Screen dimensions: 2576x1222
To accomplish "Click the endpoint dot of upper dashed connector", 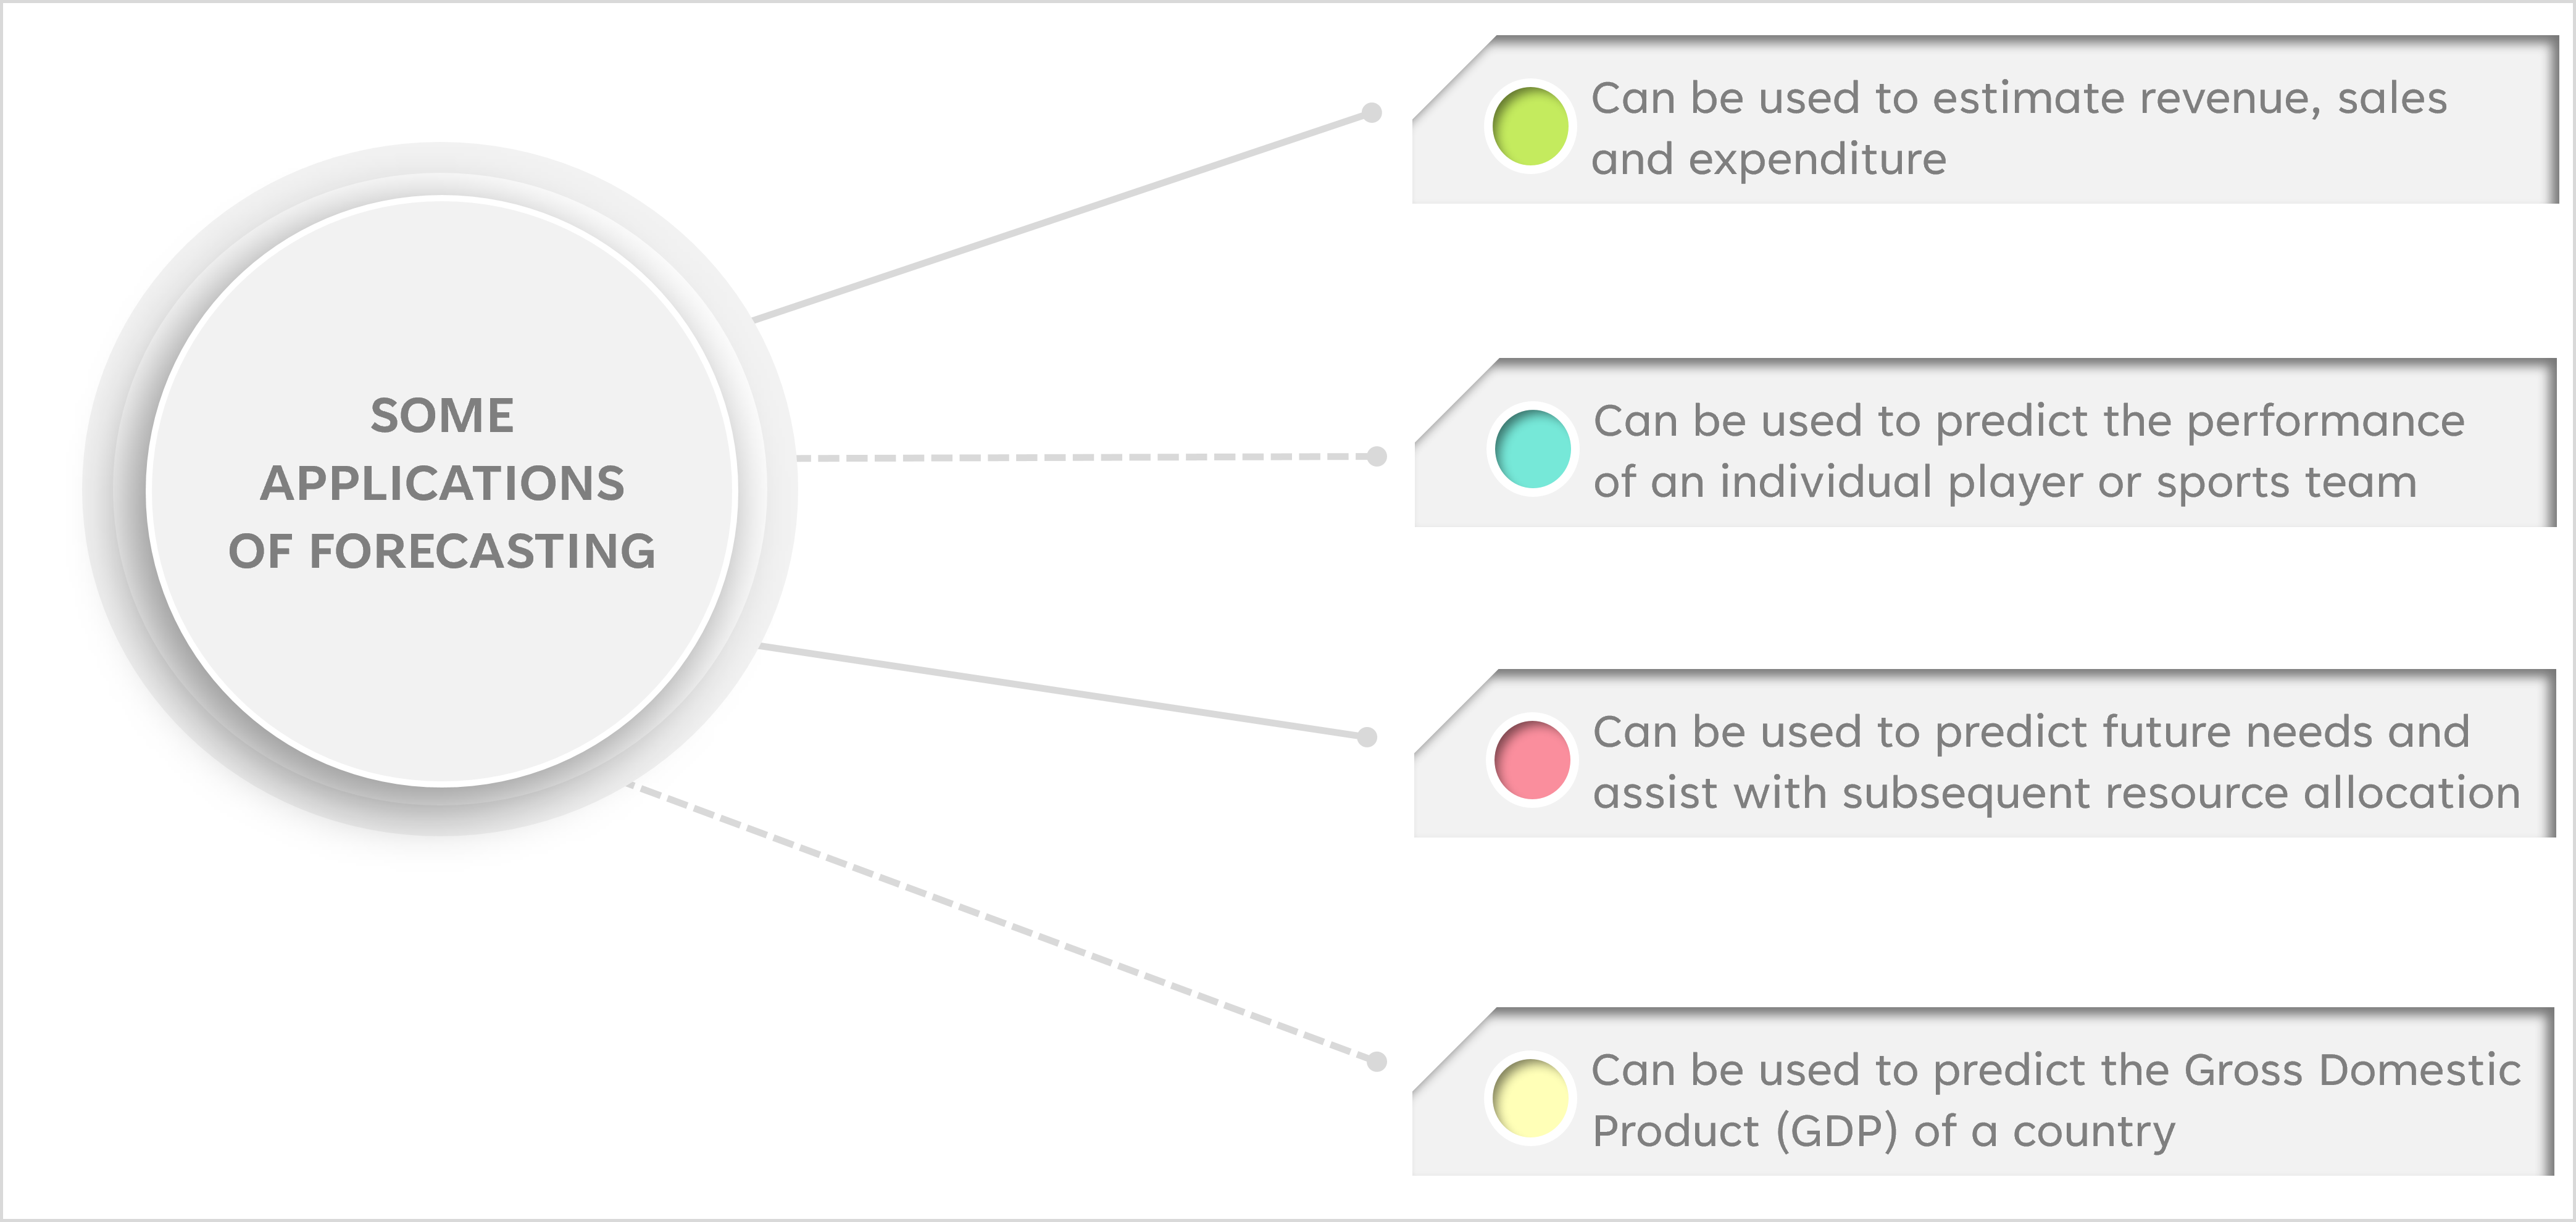I will point(1377,456).
